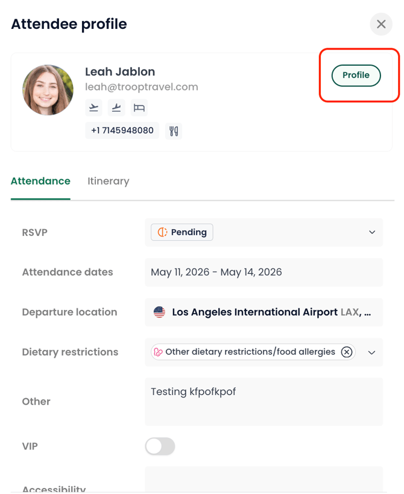Viewport: 404px width, 494px height.
Task: Open the Departure location selector
Action: pyautogui.click(x=264, y=312)
